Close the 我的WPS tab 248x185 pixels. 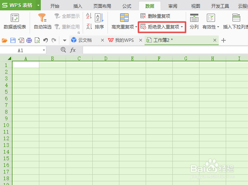point(140,40)
